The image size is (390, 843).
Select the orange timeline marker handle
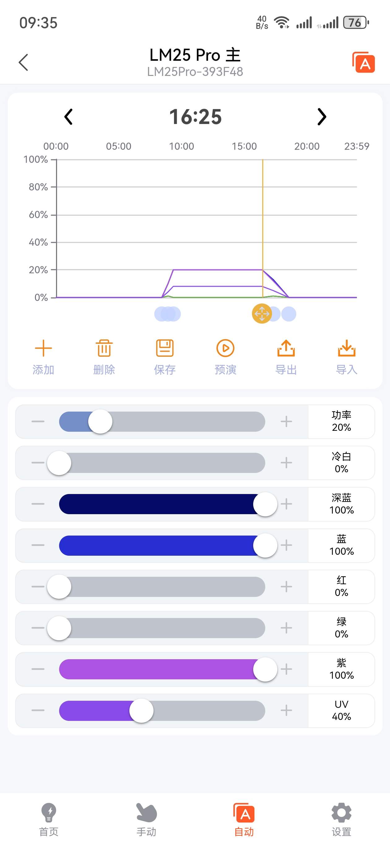point(262,314)
